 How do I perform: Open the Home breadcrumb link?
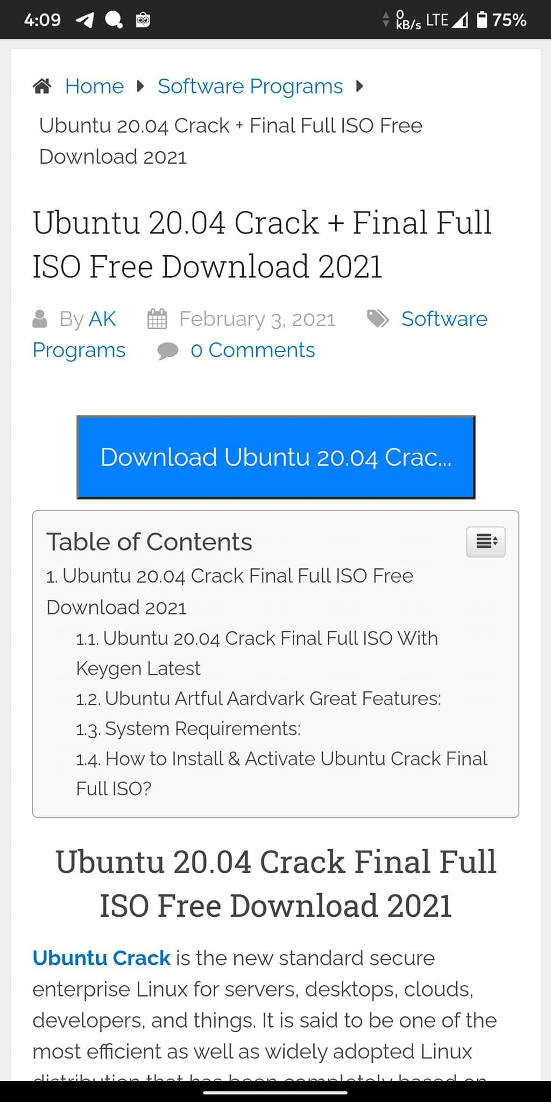[x=94, y=86]
